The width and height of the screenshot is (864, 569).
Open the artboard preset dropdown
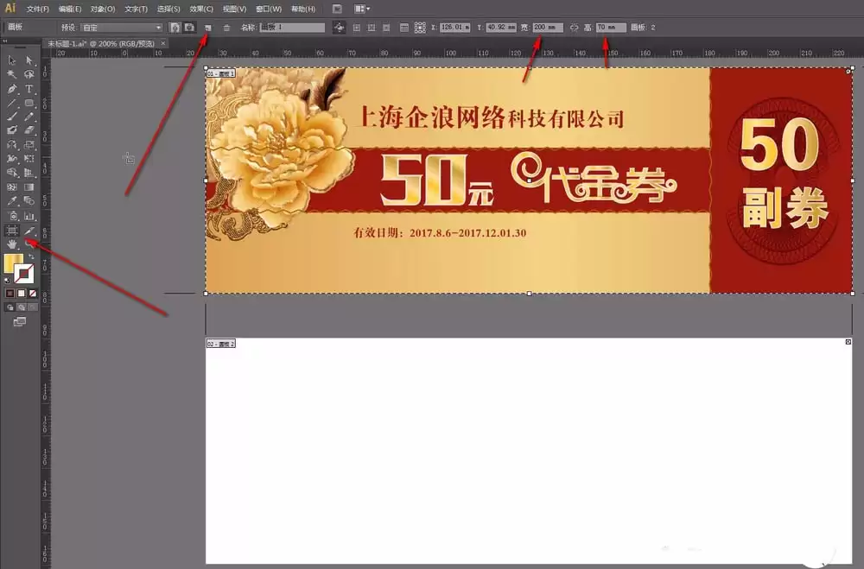(121, 28)
